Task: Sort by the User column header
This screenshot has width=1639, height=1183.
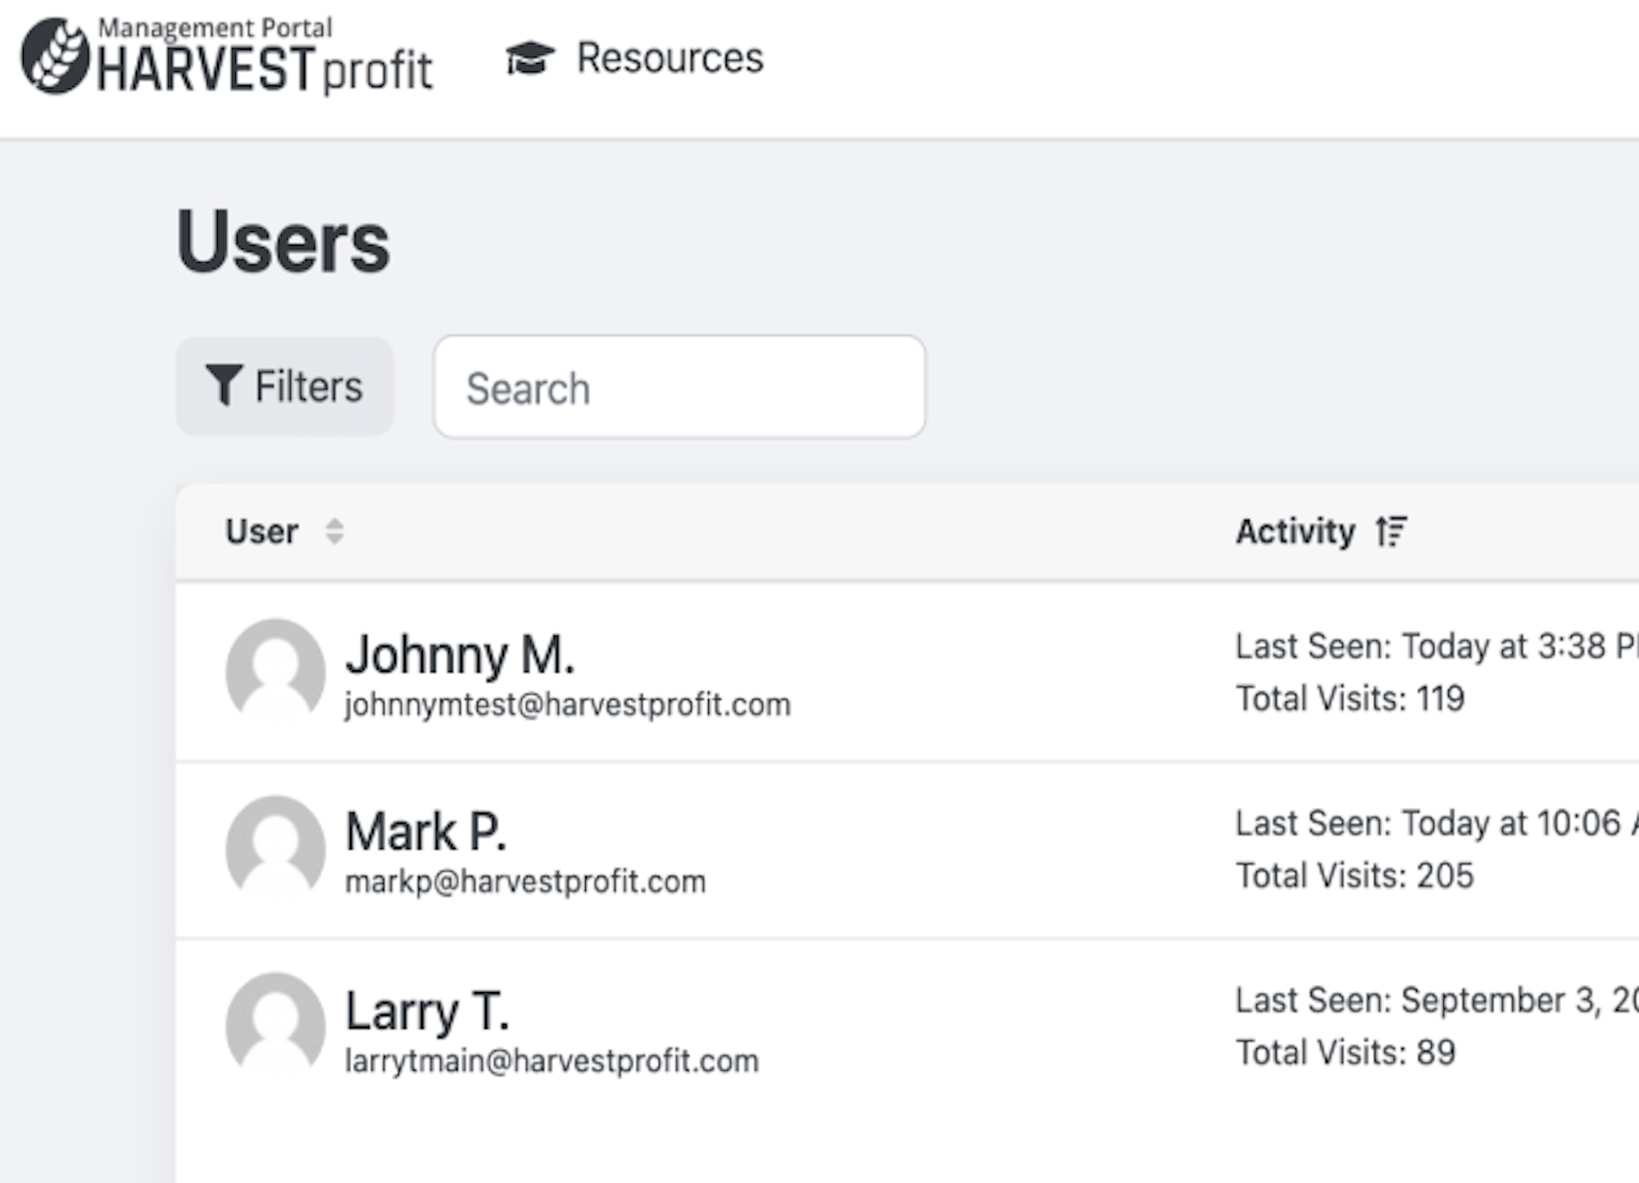Action: pos(261,531)
